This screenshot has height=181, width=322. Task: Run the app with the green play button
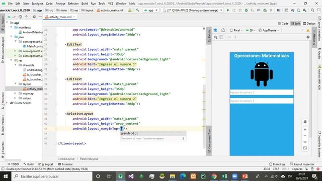(228, 10)
